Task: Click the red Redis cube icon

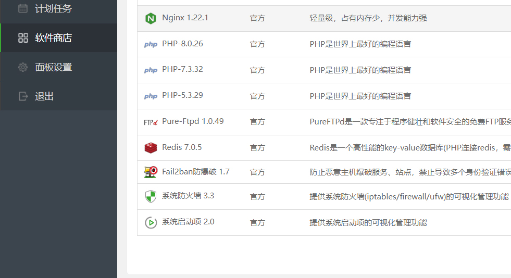Action: click(x=151, y=148)
